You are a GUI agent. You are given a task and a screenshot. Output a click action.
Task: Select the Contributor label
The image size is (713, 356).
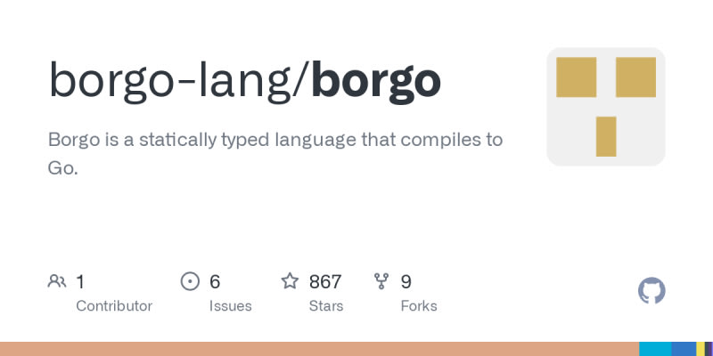click(x=114, y=306)
